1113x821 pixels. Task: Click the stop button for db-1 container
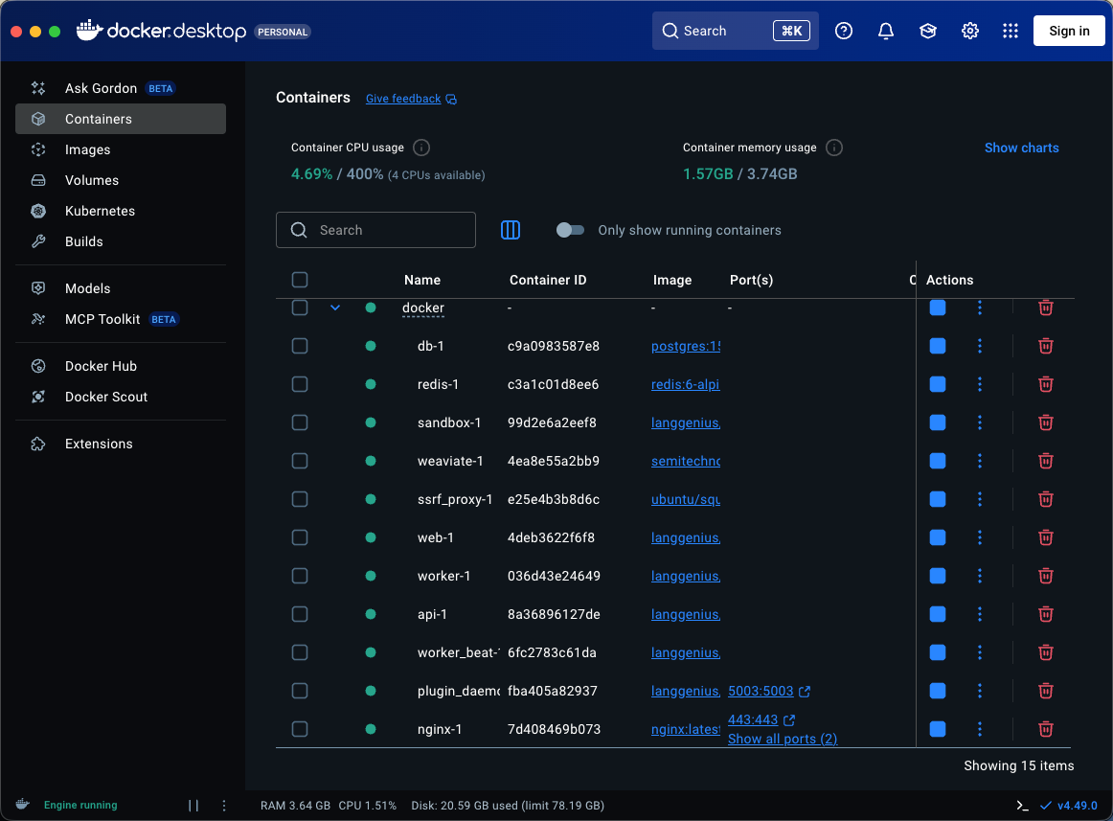pos(938,346)
